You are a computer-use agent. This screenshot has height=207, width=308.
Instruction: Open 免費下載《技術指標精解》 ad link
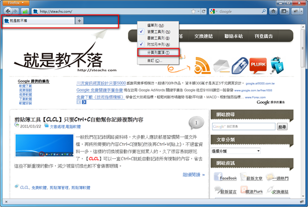101,97
